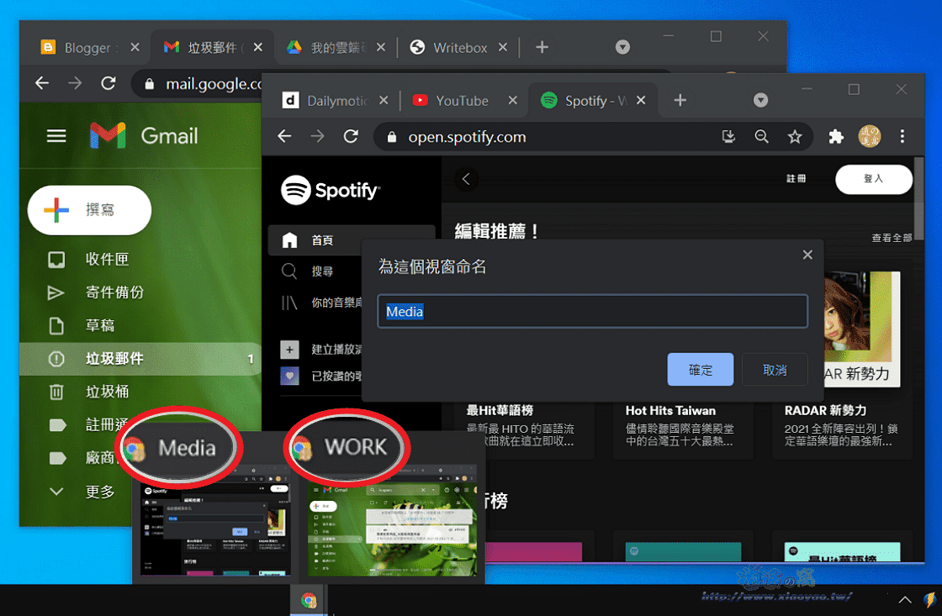Switch to the Blogger tab in Gmail window

pos(88,47)
